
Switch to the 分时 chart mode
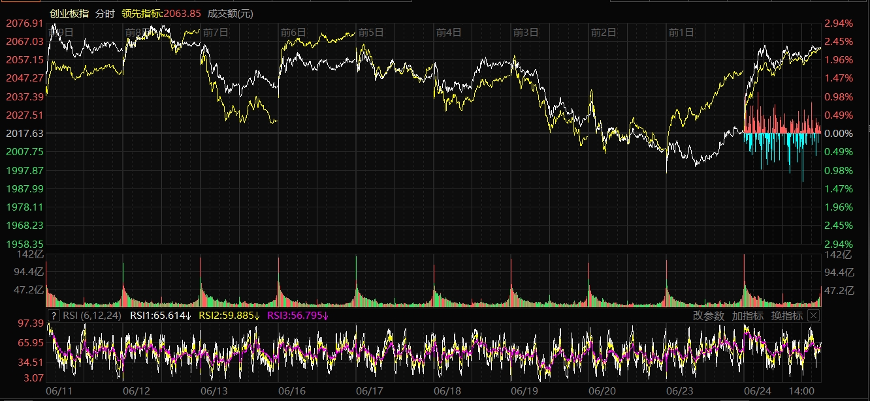click(105, 13)
